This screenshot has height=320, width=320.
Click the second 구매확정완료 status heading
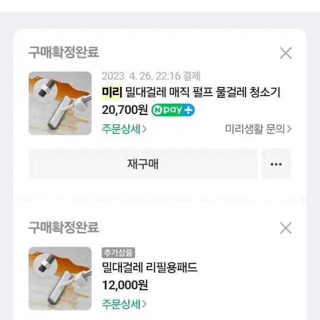(64, 228)
